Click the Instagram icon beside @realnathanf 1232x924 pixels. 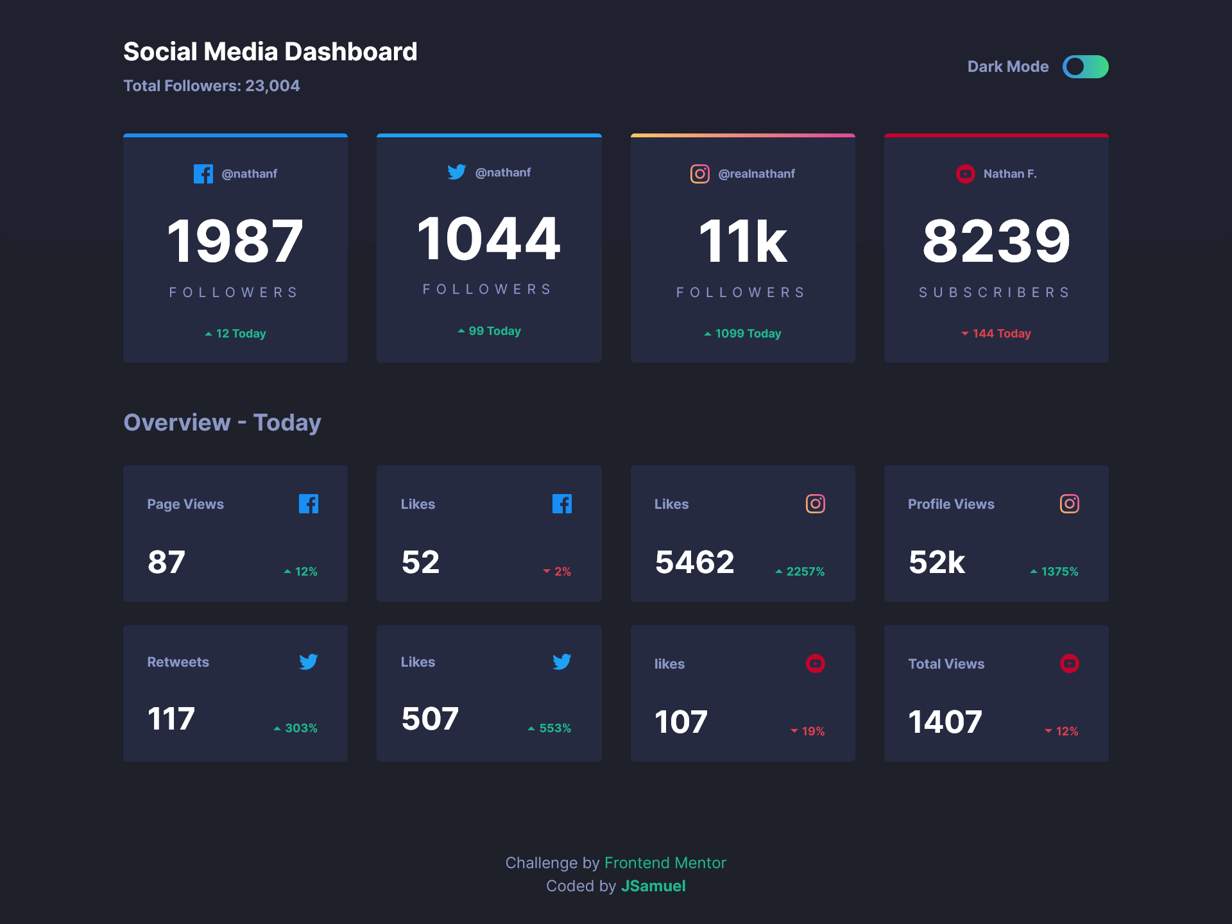pyautogui.click(x=699, y=174)
